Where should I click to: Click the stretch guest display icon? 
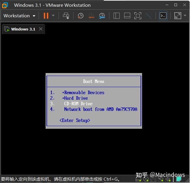click(x=178, y=16)
